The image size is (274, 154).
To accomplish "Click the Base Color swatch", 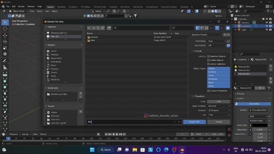I will [x=259, y=125].
